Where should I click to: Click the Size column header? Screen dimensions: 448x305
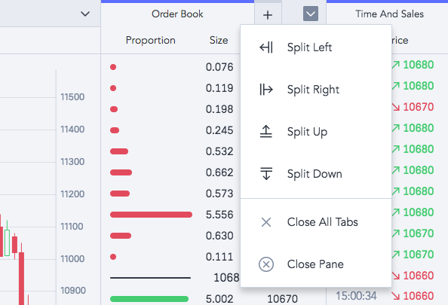click(x=219, y=40)
